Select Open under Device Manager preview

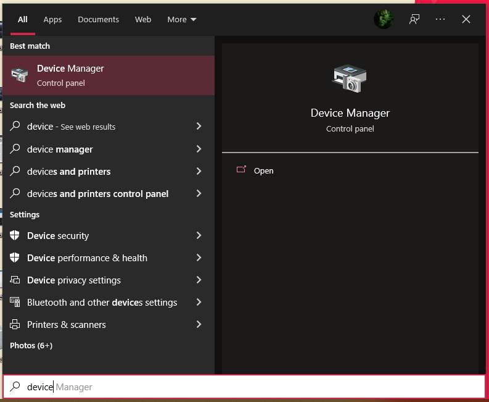[x=263, y=171]
